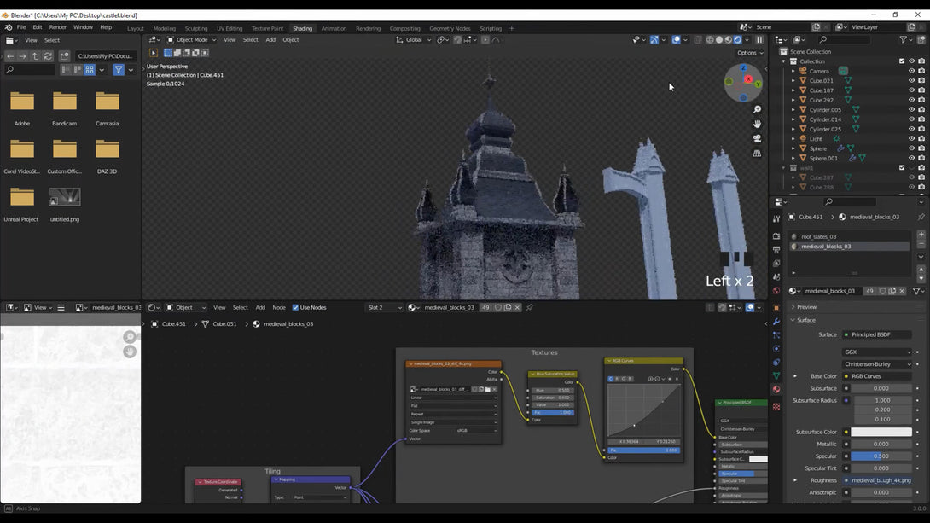Open the Object Mode dropdown

click(x=191, y=40)
